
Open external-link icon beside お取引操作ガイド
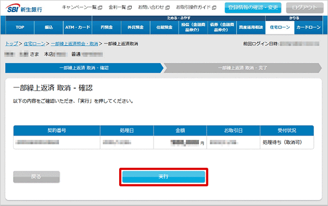pyautogui.click(x=214, y=8)
